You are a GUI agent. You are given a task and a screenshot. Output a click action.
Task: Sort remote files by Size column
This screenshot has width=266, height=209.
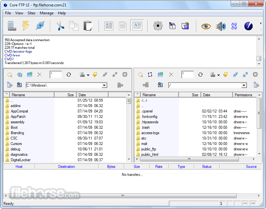190,95
